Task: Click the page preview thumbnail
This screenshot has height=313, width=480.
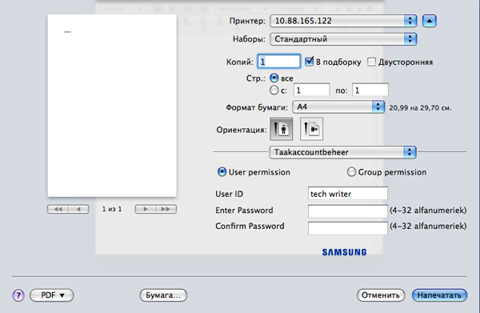Action: [112, 106]
